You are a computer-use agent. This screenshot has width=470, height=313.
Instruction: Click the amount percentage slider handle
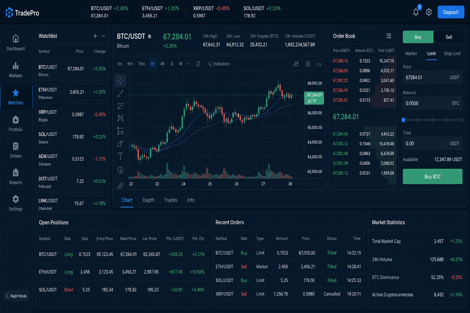click(x=403, y=120)
